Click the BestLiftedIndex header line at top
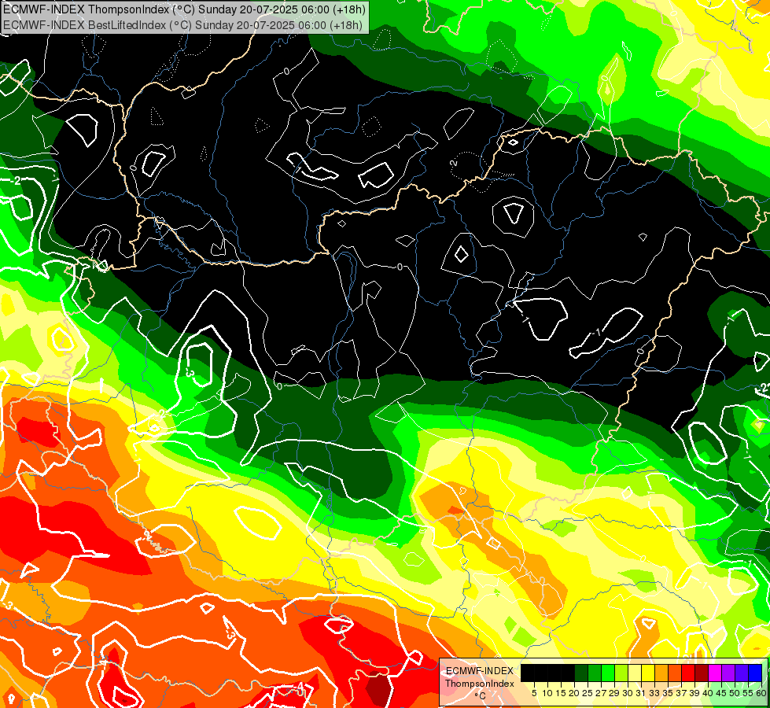Screen dimensions: 770x708 coord(182,24)
